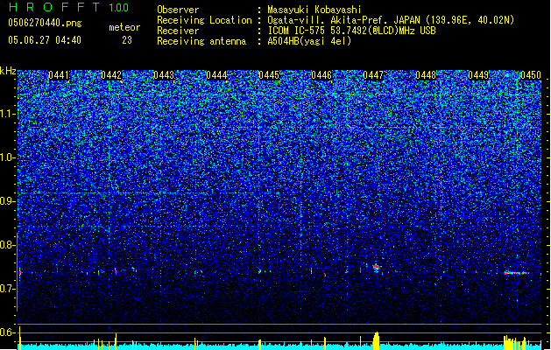Click the 0450 time marker

pyautogui.click(x=531, y=75)
